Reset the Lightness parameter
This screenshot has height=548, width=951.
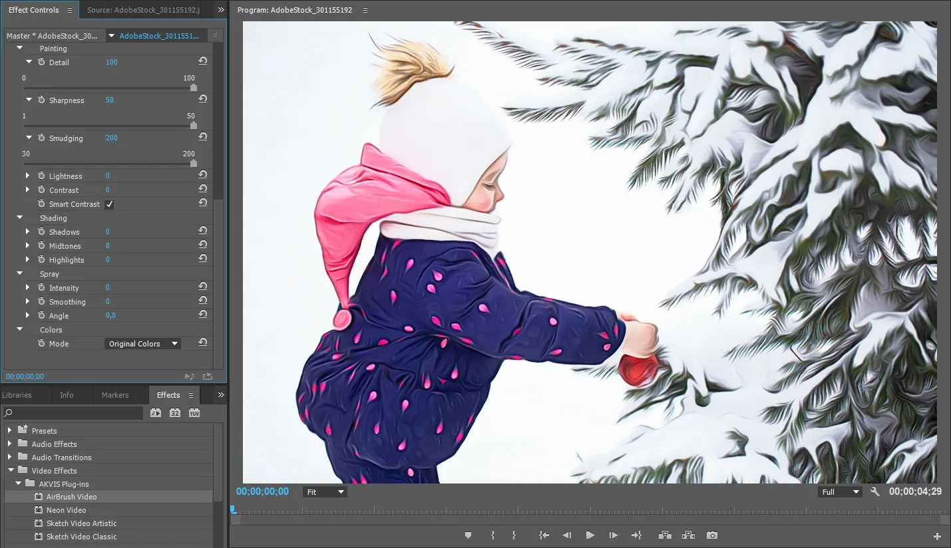click(203, 175)
